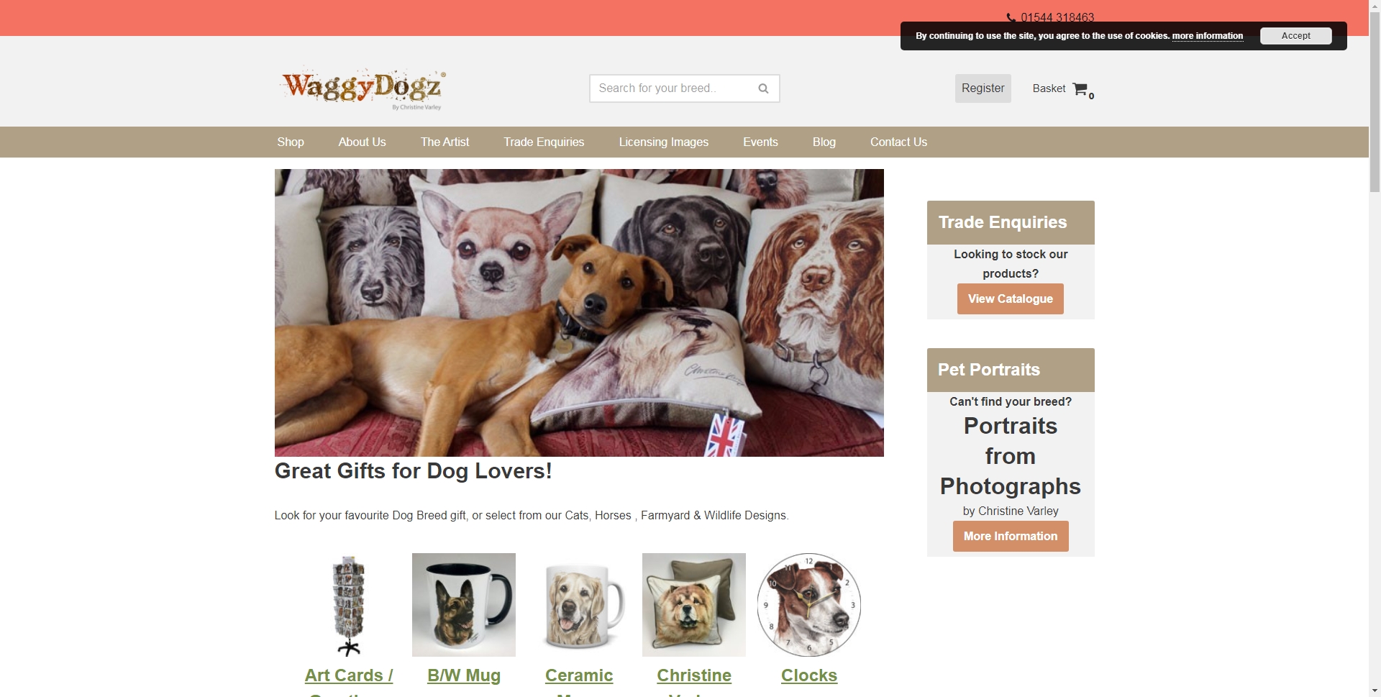
Task: Focus the Search for your breed field
Action: tap(673, 88)
